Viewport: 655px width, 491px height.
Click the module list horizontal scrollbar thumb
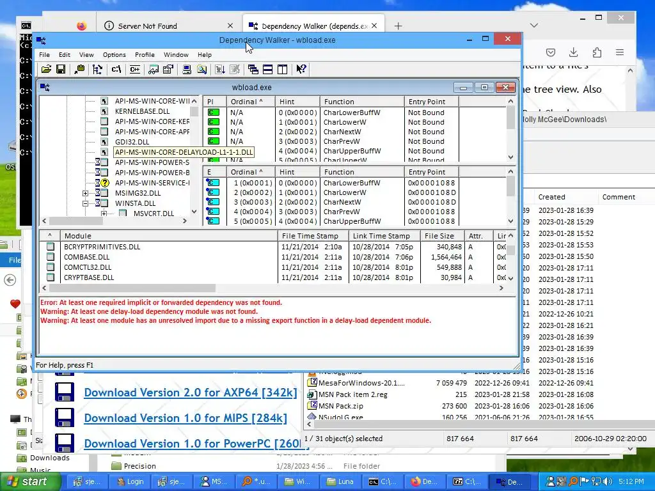click(132, 288)
